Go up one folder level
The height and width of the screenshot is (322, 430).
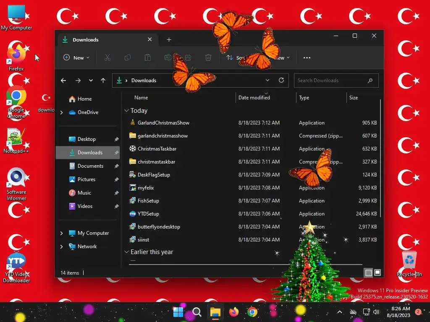[103, 80]
